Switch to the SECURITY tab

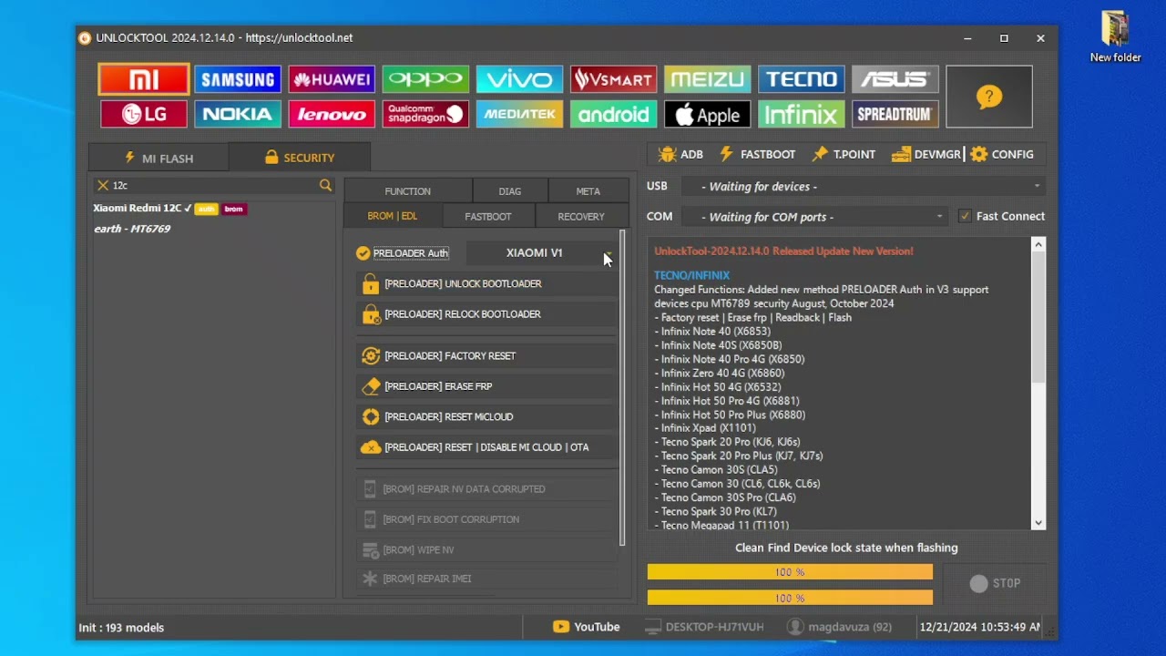pyautogui.click(x=300, y=158)
